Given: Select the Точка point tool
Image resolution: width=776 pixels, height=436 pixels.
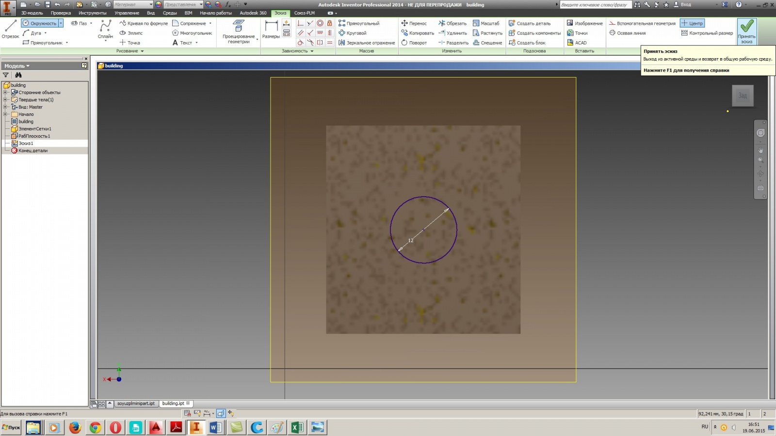Looking at the screenshot, I should [x=129, y=43].
